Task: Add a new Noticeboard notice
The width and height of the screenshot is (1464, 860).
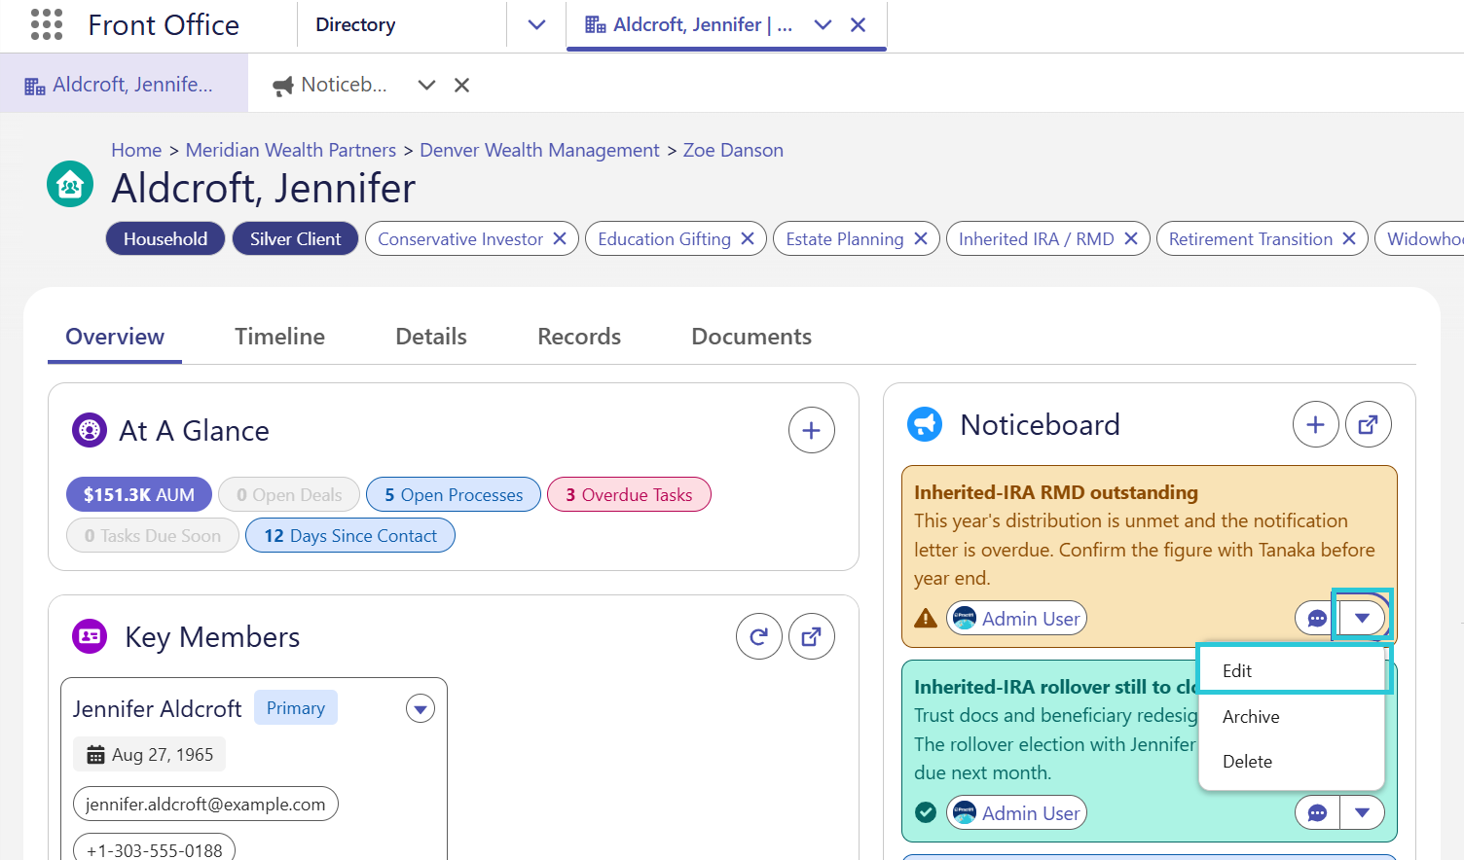Action: click(1316, 424)
